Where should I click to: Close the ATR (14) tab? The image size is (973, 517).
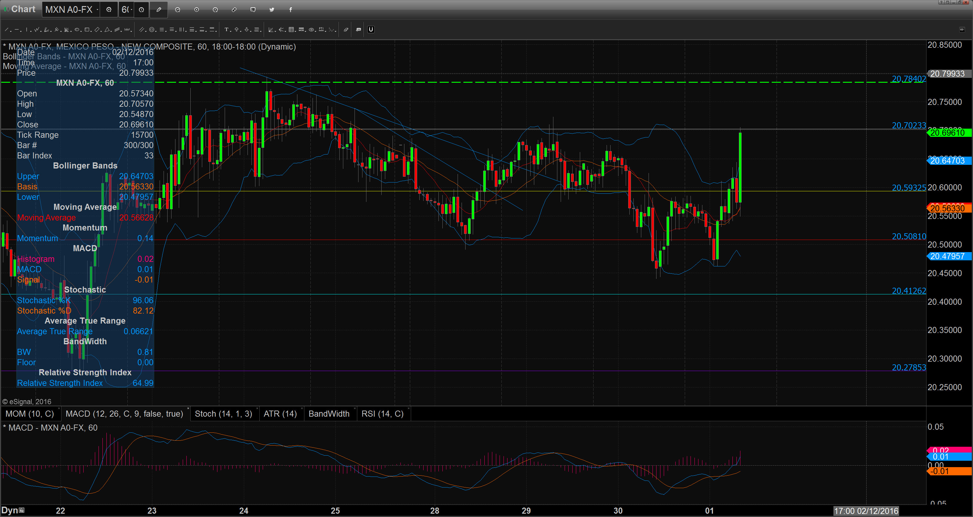pos(302,409)
